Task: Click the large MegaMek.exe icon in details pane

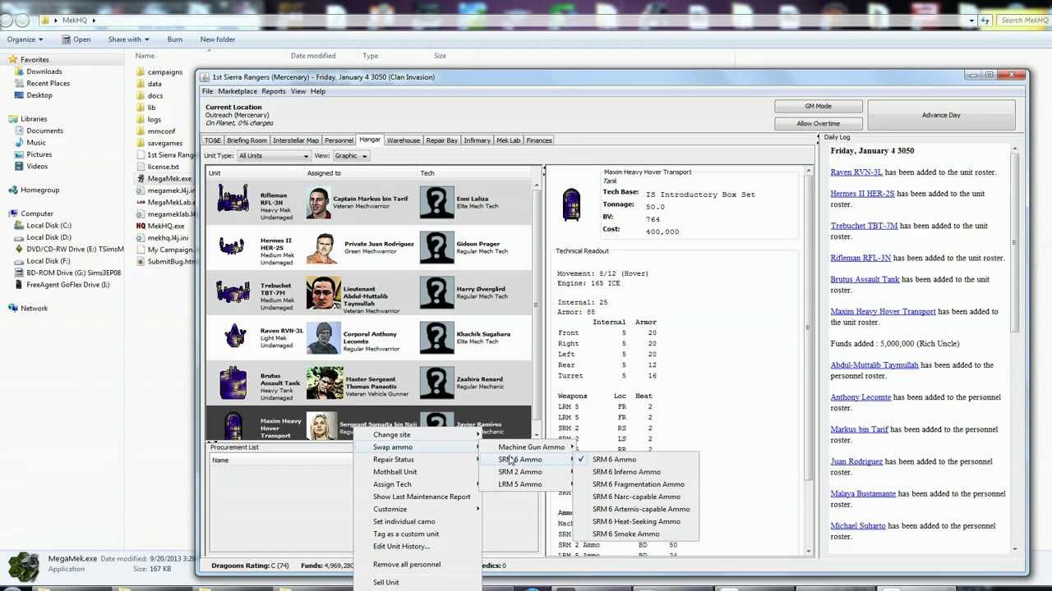Action: (x=23, y=566)
